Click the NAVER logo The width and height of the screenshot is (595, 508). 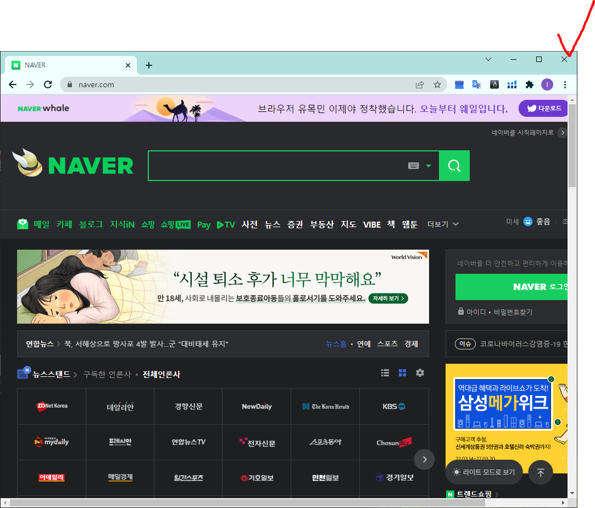coord(91,166)
